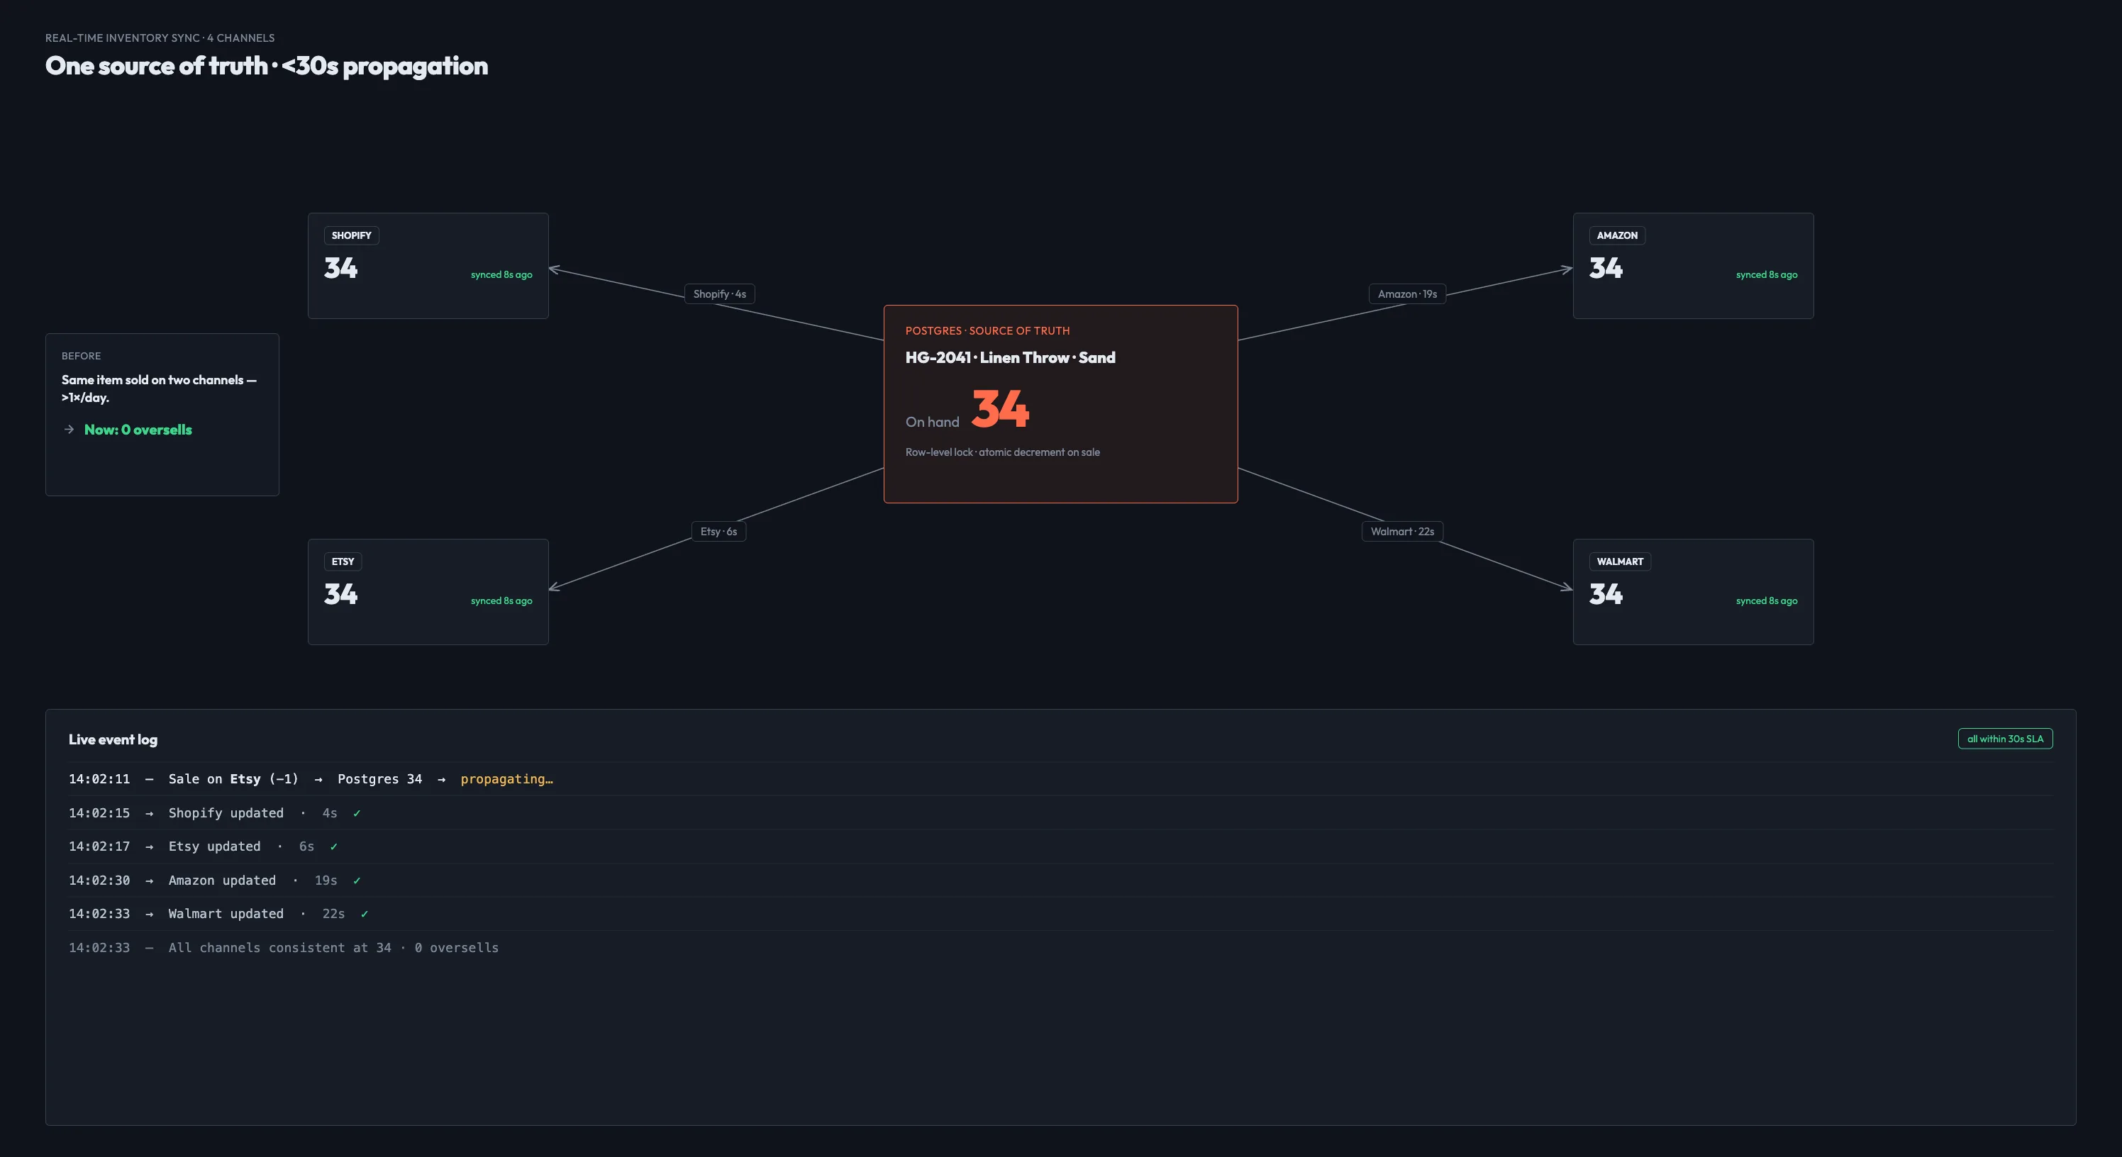Click the arrow icon before 'Now: 0 oversells'
Image resolution: width=2122 pixels, height=1157 pixels.
coord(70,430)
